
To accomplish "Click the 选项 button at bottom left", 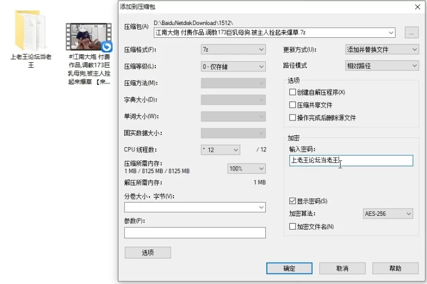I will coord(148,253).
